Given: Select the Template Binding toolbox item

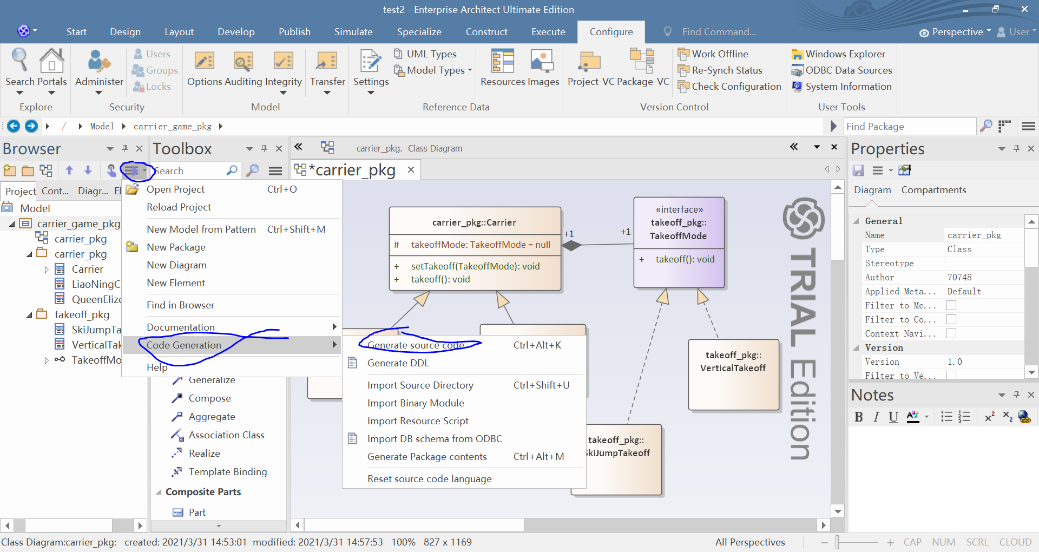Looking at the screenshot, I should (219, 471).
